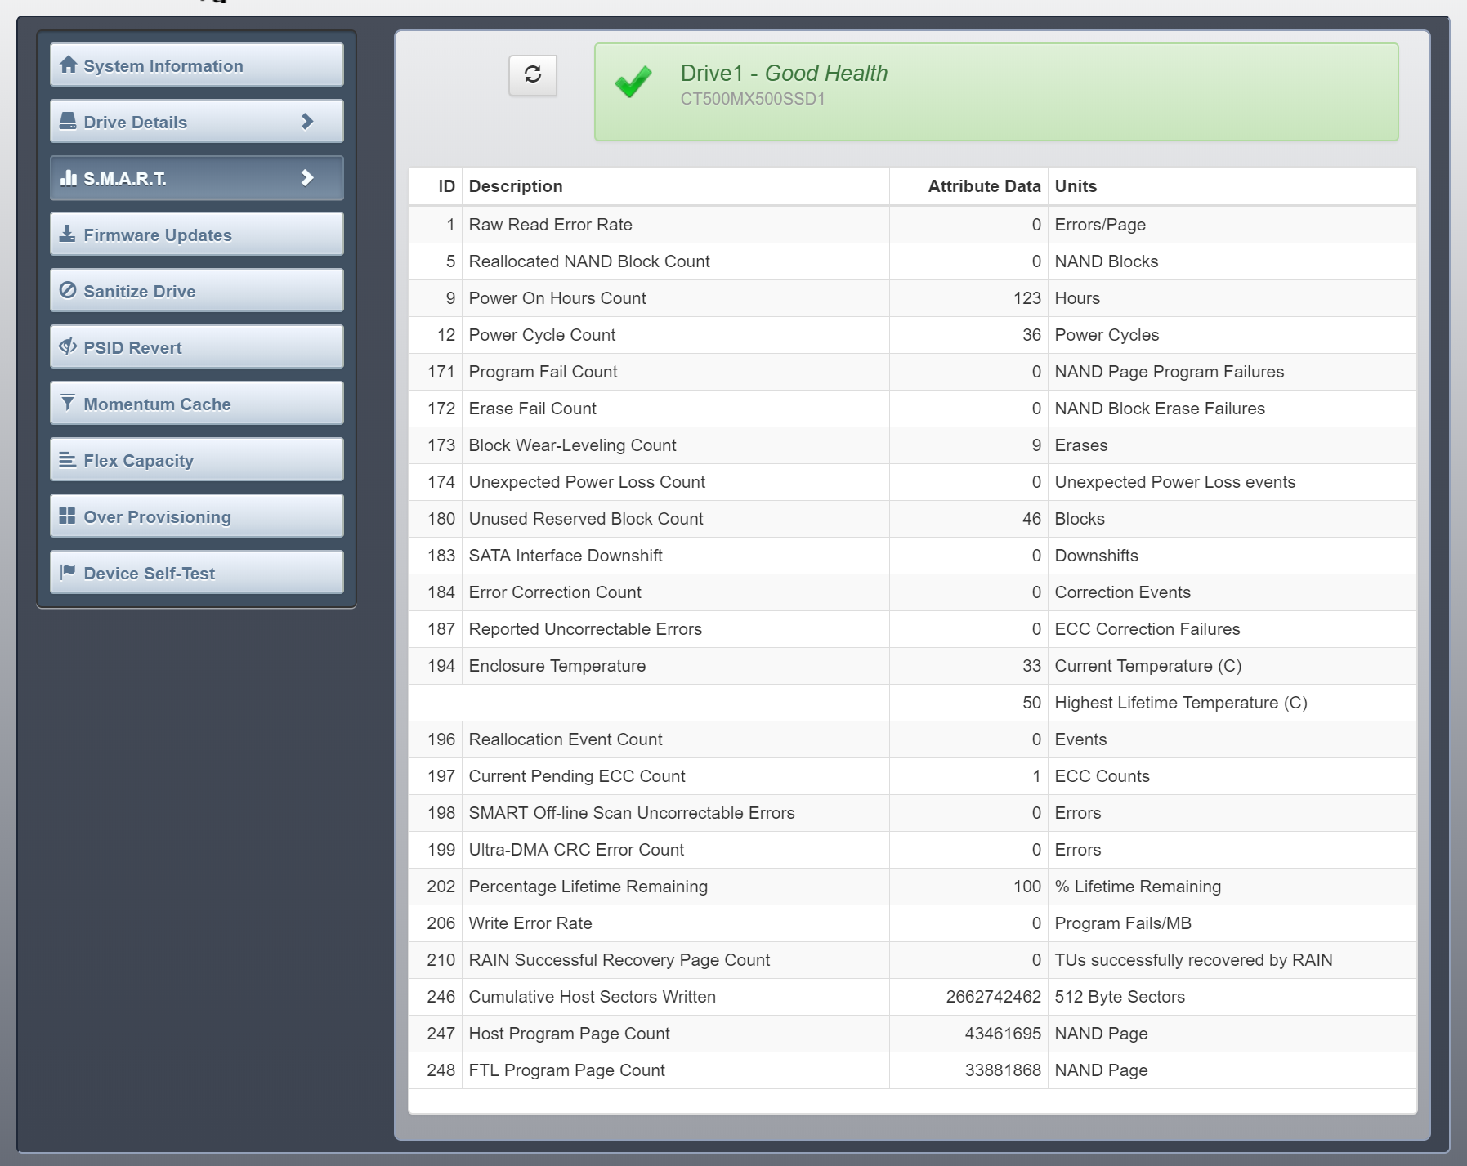The width and height of the screenshot is (1467, 1166).
Task: Click the lines icon beside Flex Capacity
Action: pyautogui.click(x=69, y=459)
